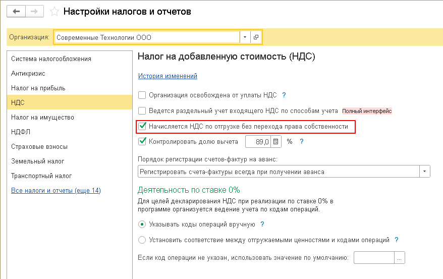The height and width of the screenshot is (279, 443).
Task: Click help icon next to manual operation codes
Action: 262,224
